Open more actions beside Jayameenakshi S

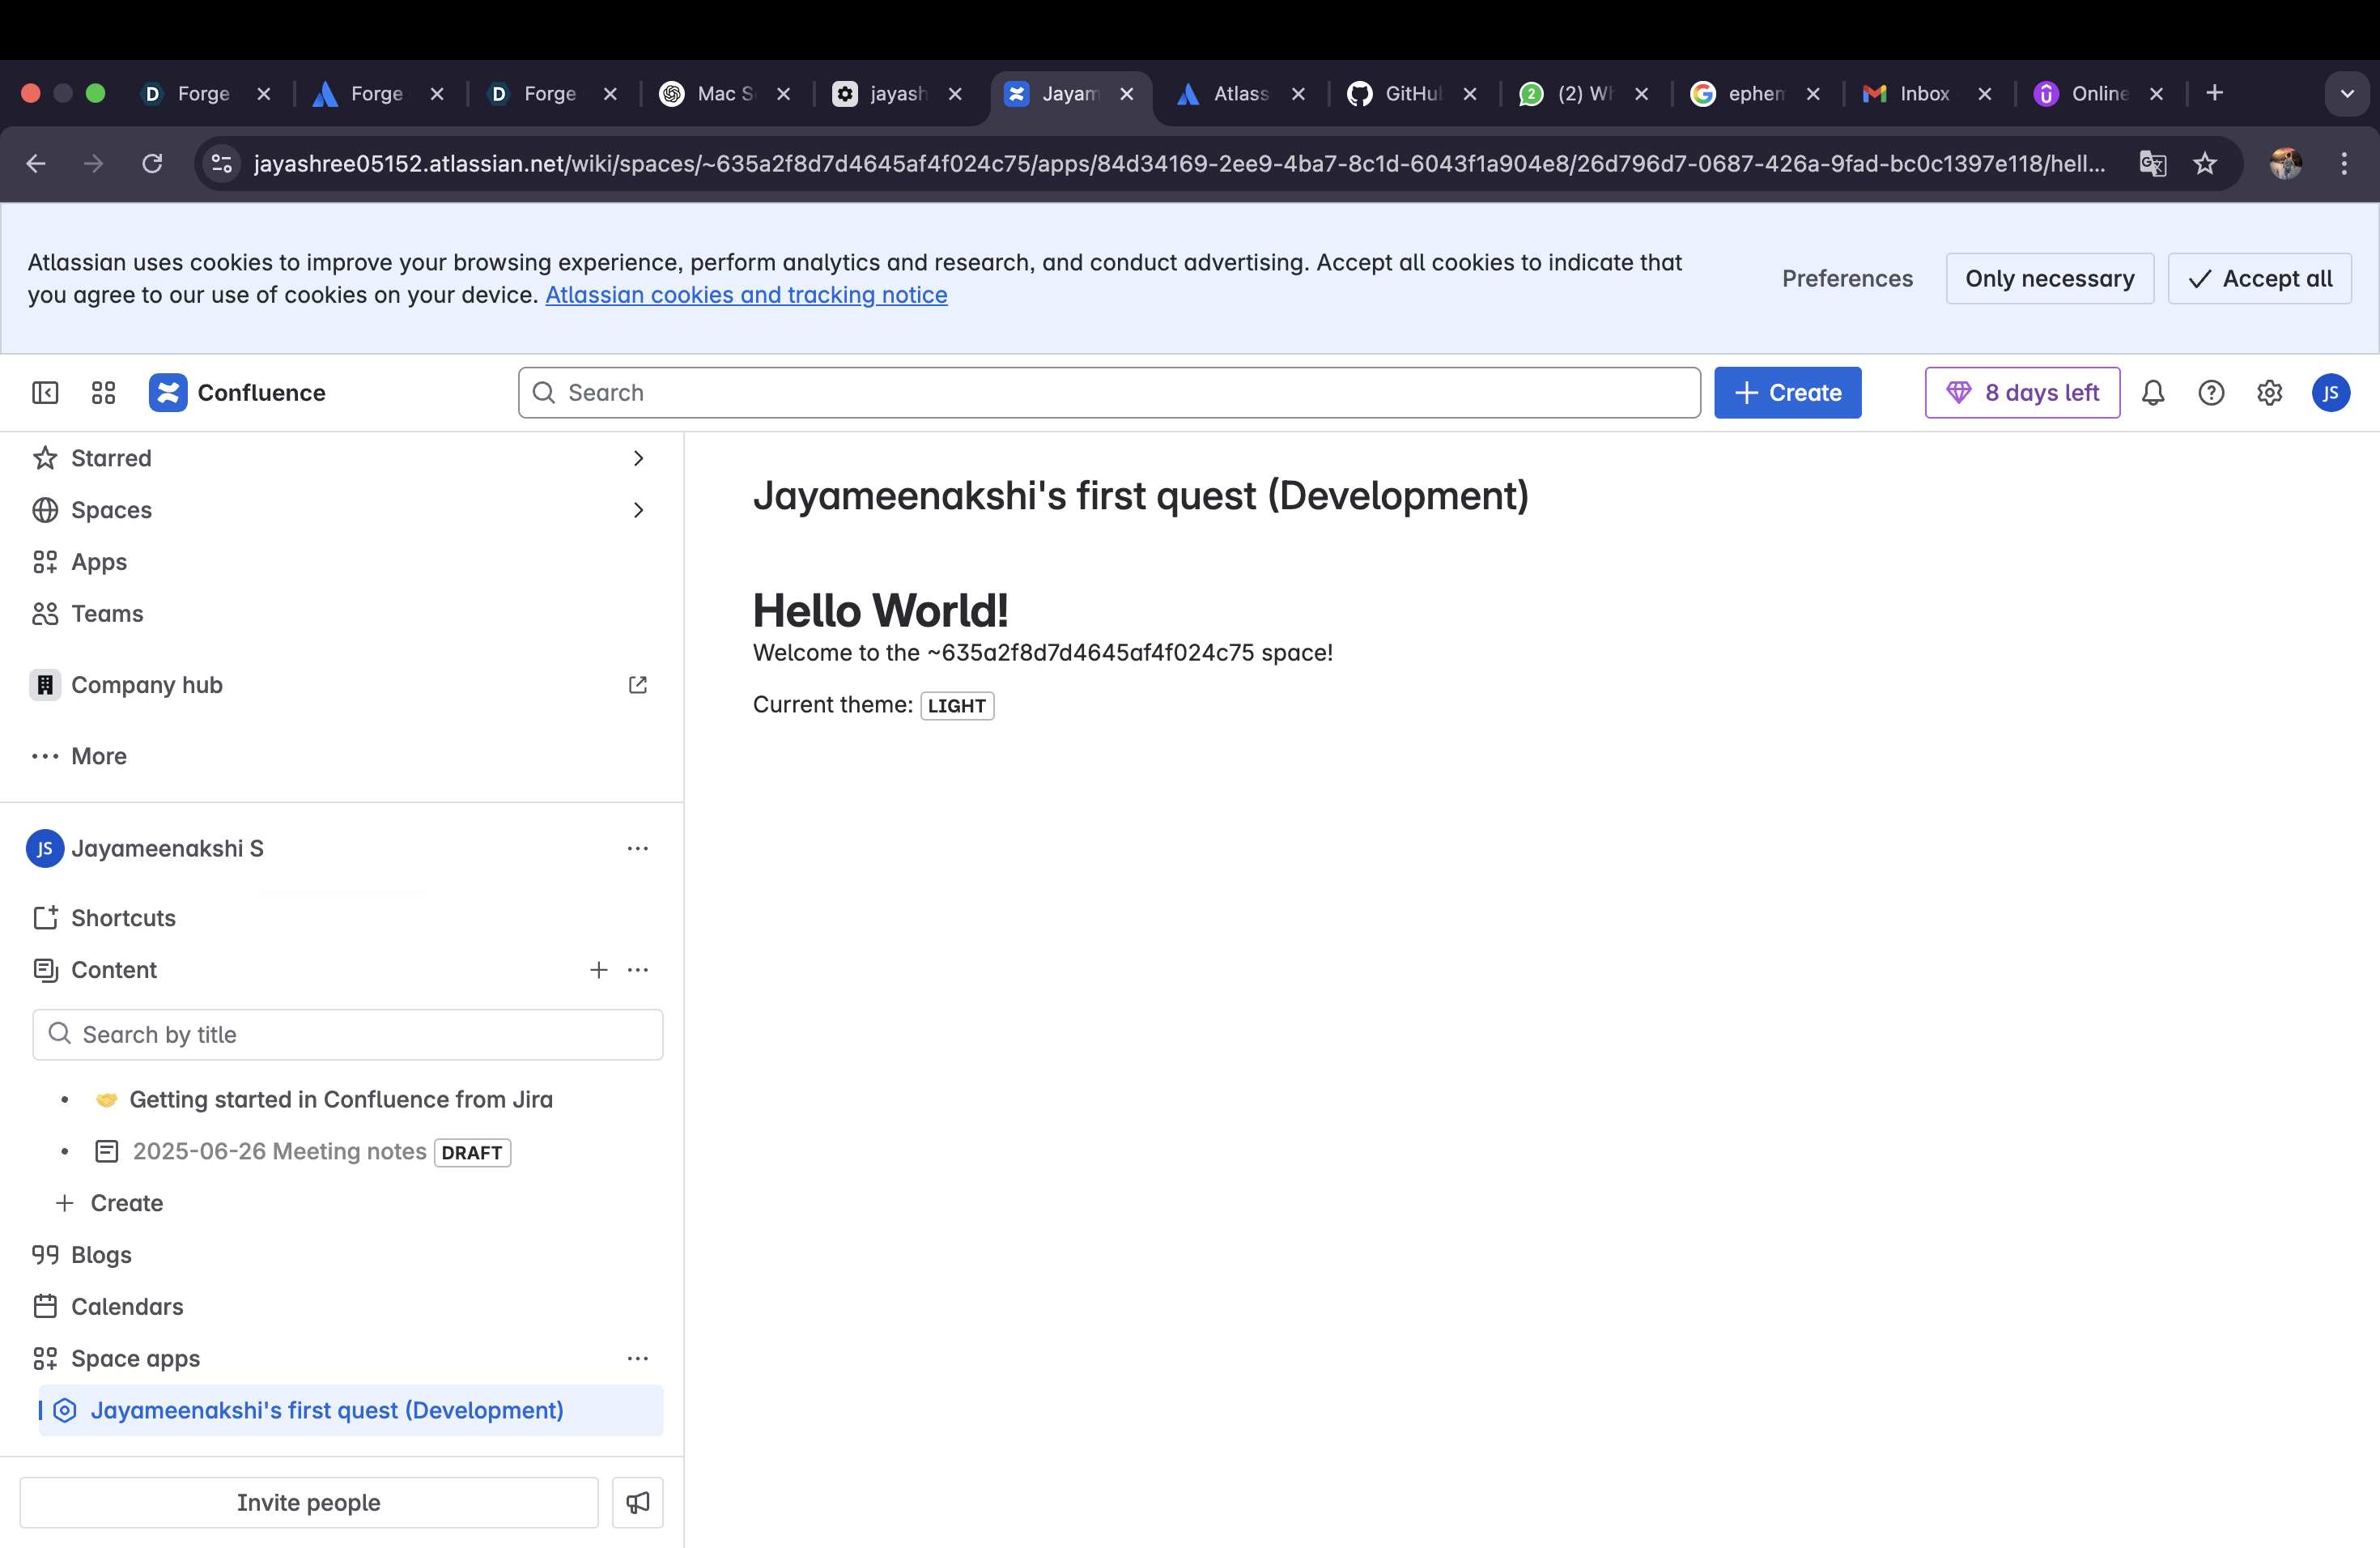point(637,848)
